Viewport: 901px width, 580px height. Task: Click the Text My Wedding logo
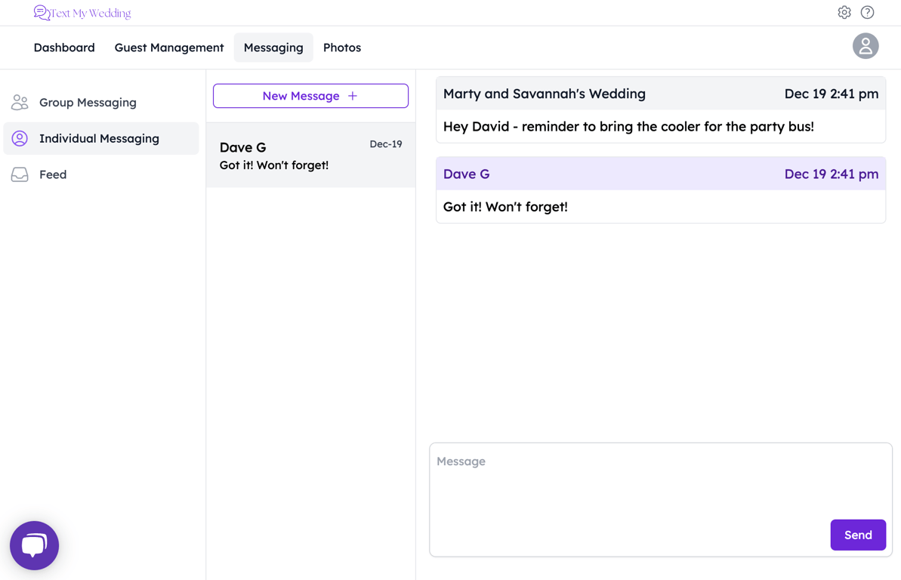pos(82,13)
